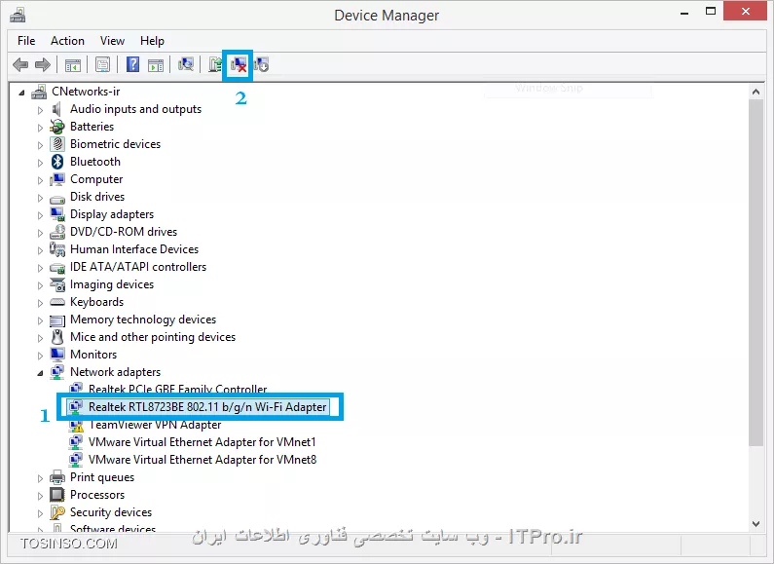Click the TeamViewer VPN Adapter warning icon
Viewport: 774px width, 564px height.
[76, 425]
